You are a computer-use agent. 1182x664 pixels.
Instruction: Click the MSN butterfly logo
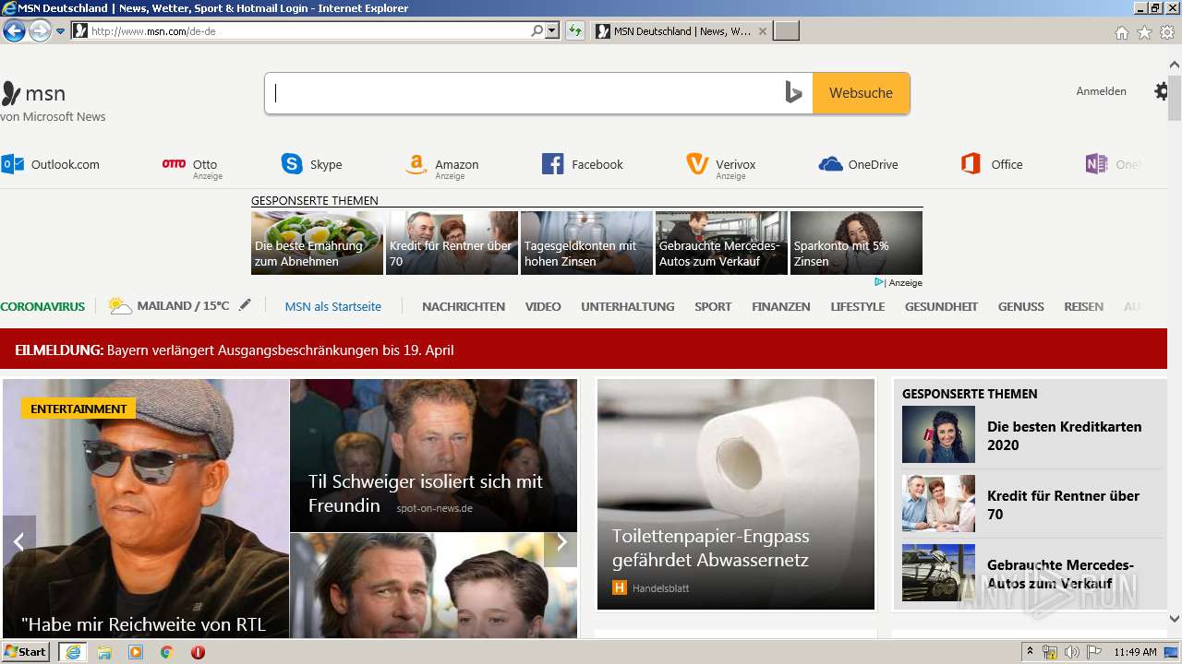[11, 93]
